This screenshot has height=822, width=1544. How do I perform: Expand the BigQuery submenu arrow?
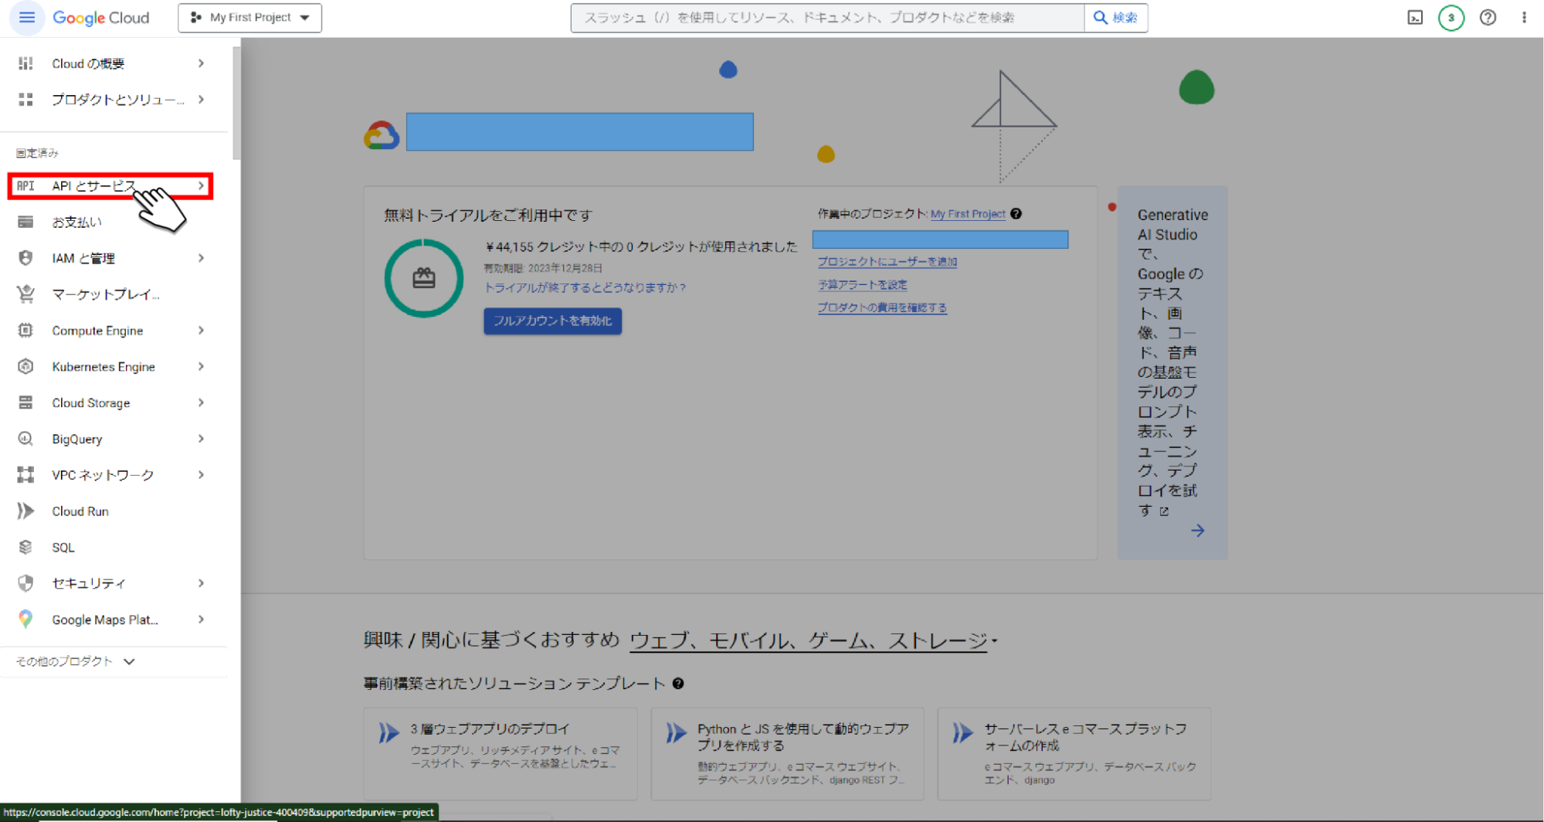coord(201,439)
